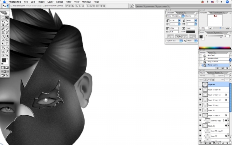Select the History Brush tool
Screen dimensions: 232x145
7,32
